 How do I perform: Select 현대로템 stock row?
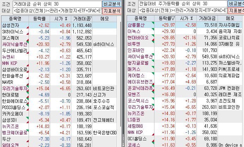59,95
